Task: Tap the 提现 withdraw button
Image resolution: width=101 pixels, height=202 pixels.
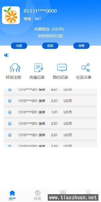Action: click(x=50, y=46)
